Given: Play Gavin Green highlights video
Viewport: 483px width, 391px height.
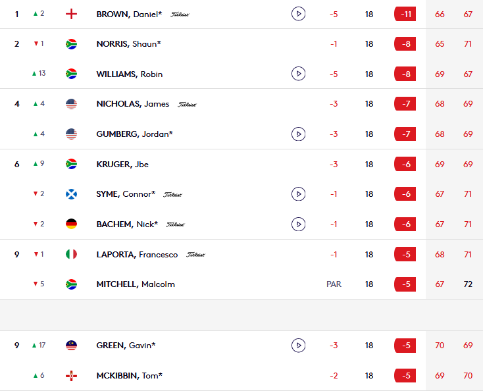Looking at the screenshot, I should pos(298,345).
